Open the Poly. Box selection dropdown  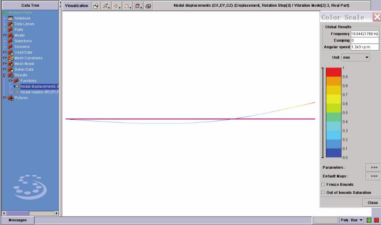[352, 220]
